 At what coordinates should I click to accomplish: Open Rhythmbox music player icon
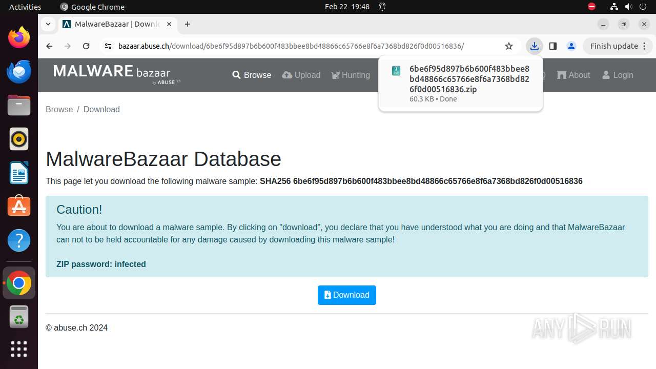point(19,139)
